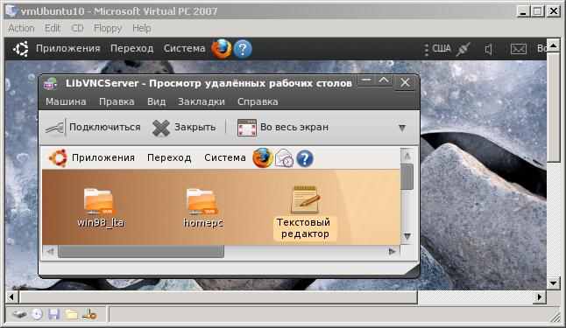Open the Evolution mail icon in the remote panel

pyautogui.click(x=284, y=158)
